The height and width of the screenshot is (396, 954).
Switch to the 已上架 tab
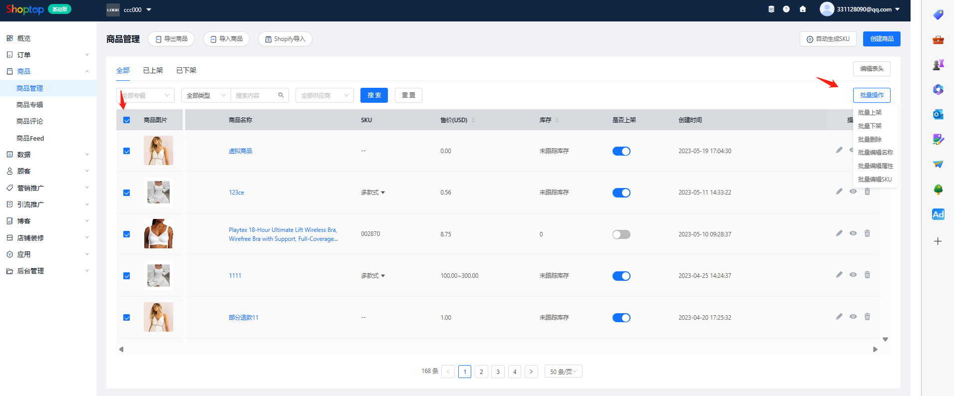click(153, 70)
